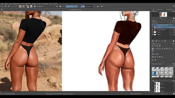Toggle the green channel checkbox
Screen dimensions: 175x98
153,87
